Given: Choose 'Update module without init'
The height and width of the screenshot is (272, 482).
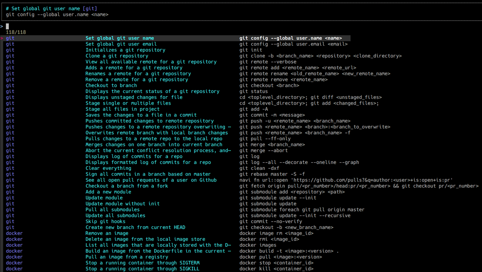Looking at the screenshot, I should pyautogui.click(x=123, y=203).
